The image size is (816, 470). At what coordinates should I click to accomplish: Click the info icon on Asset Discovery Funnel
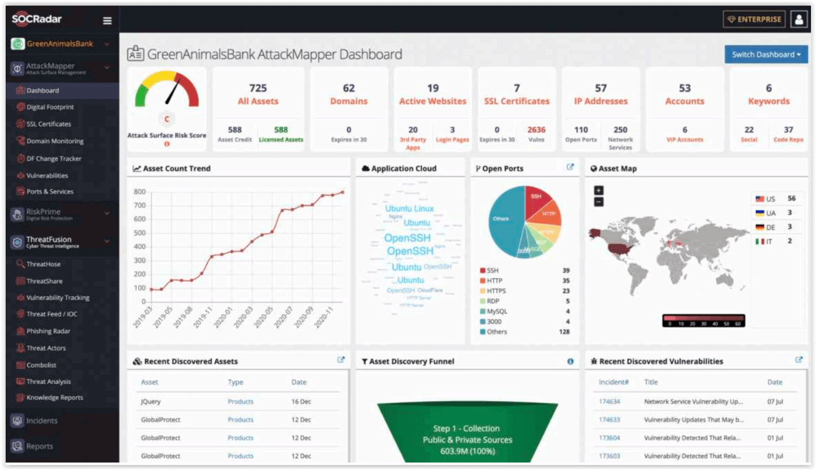point(570,361)
